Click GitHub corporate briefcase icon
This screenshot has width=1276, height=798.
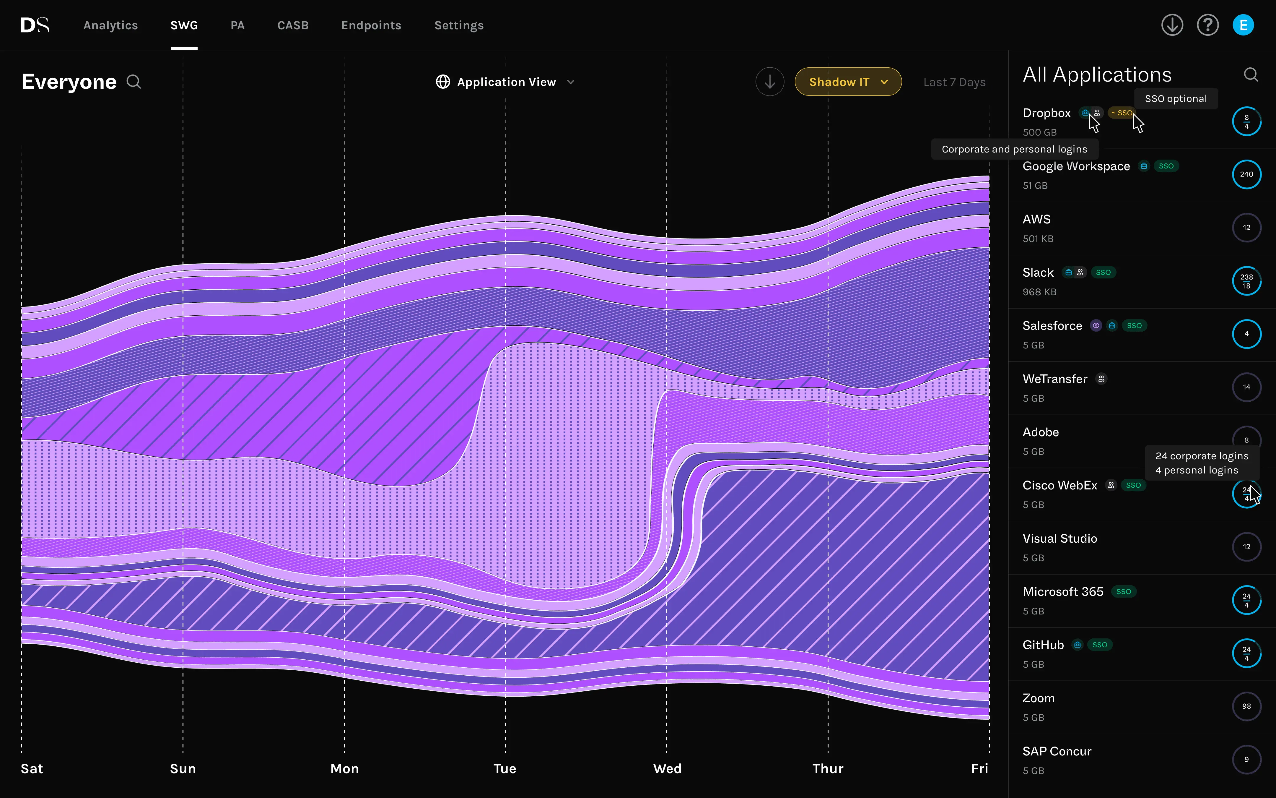(1077, 644)
